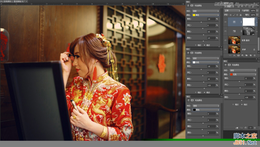The image size is (260, 147).
Task: Delete layer with Layers panel trash icon
Action: point(255,55)
